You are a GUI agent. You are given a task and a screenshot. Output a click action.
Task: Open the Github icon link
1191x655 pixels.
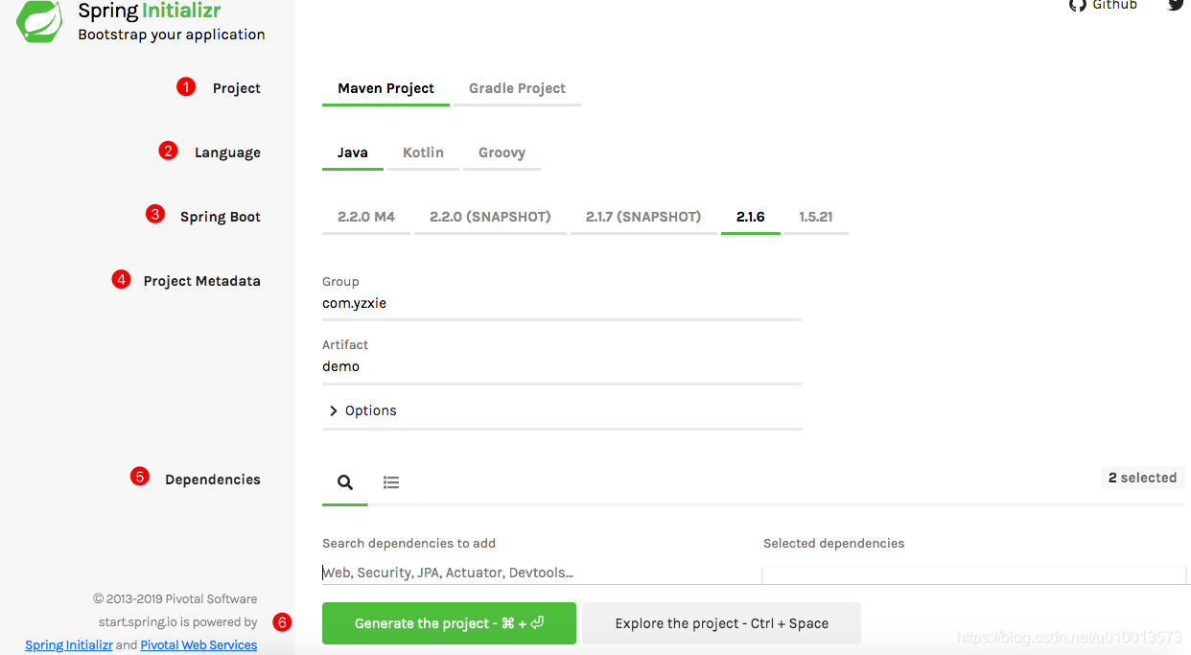[x=1078, y=5]
